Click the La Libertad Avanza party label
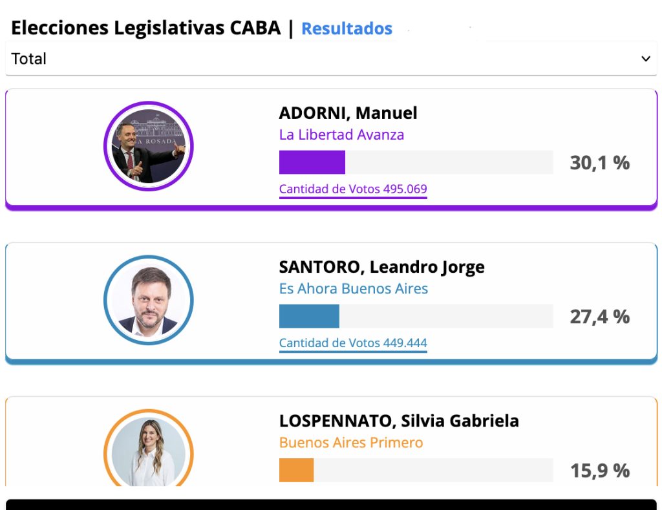This screenshot has height=510, width=662. pos(341,135)
